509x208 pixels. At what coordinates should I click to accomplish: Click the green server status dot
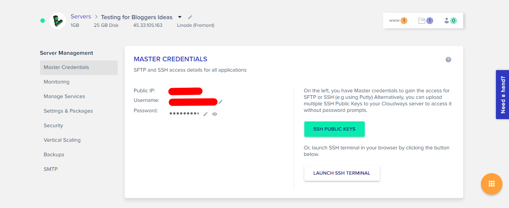(43, 21)
